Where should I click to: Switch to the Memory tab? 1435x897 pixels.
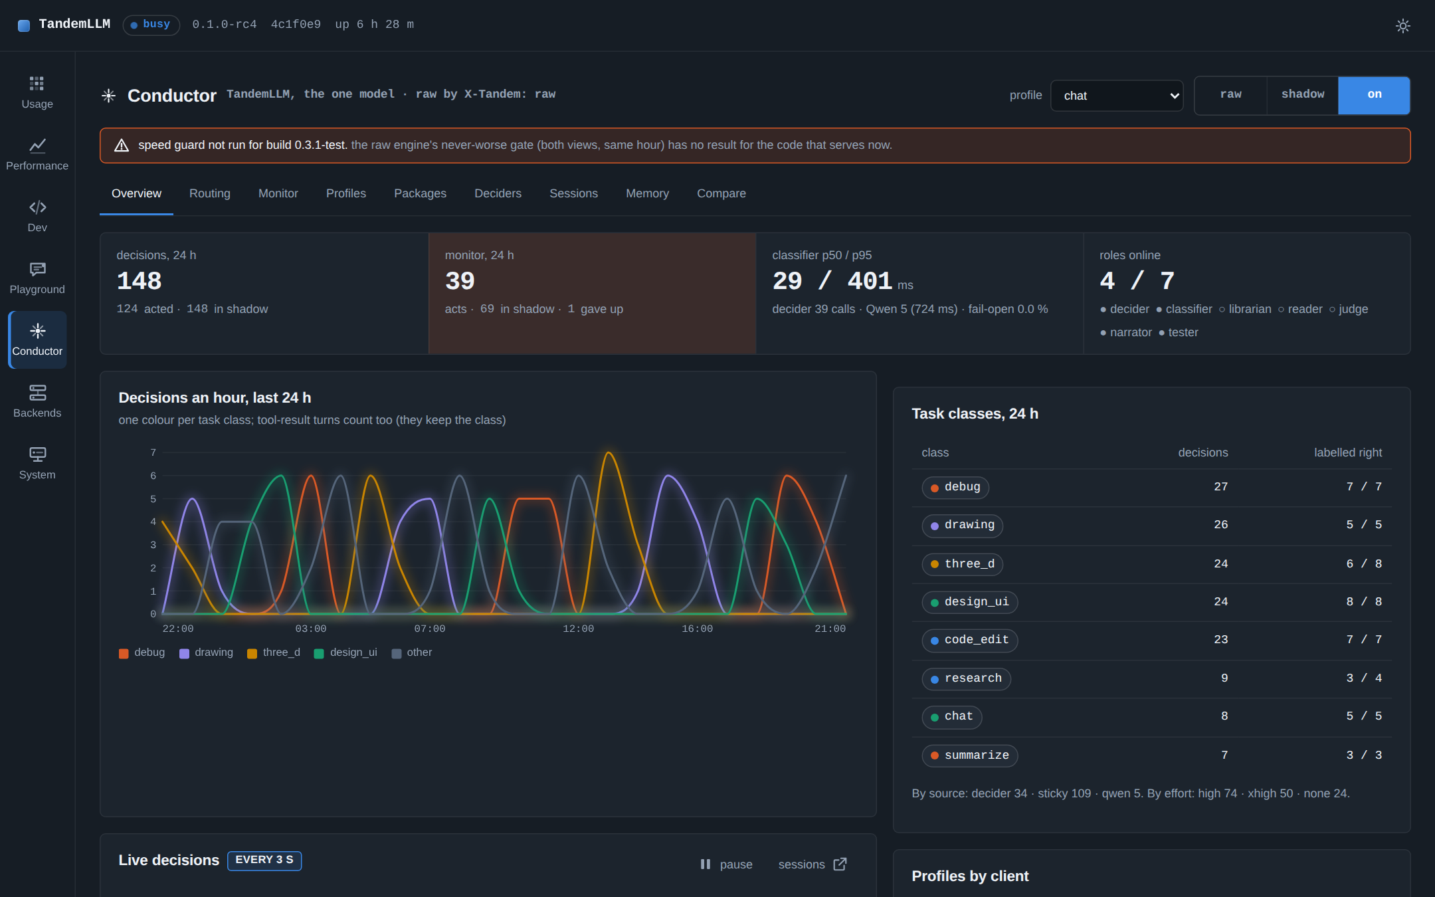pos(647,193)
